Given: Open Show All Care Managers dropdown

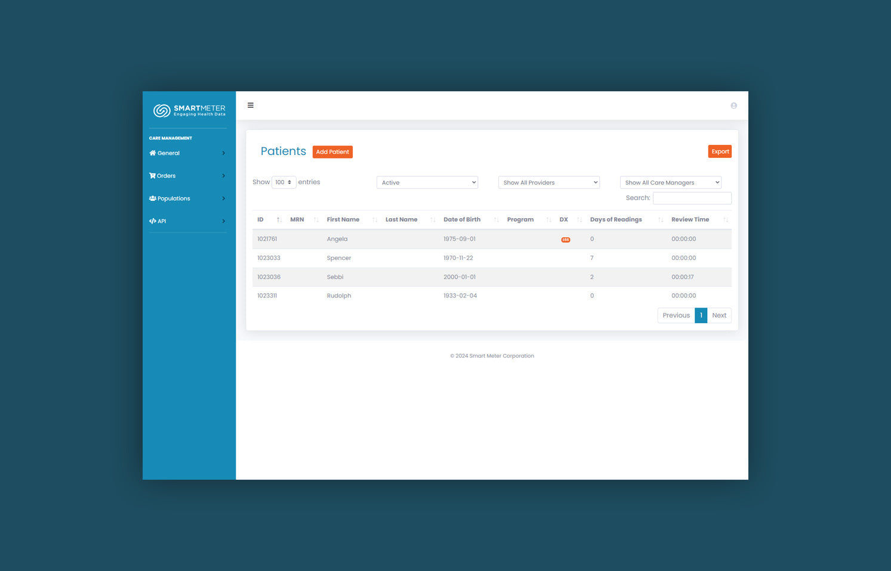Looking at the screenshot, I should point(670,182).
